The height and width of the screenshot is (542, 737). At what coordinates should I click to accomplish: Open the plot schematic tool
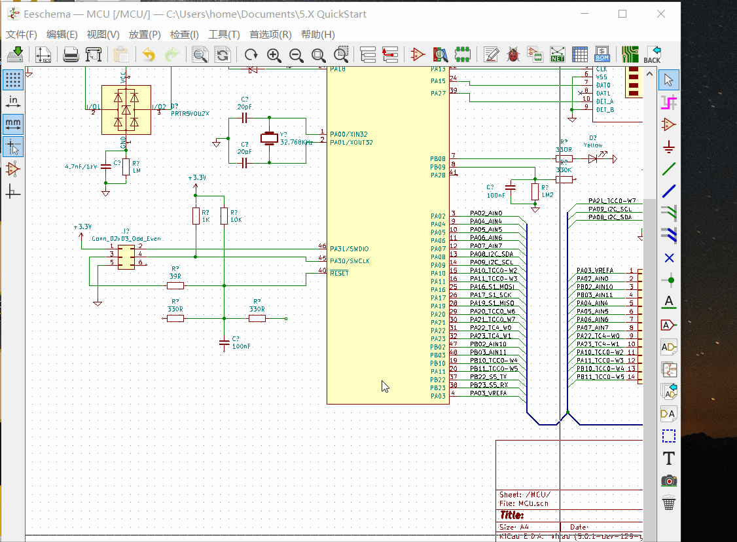(x=94, y=54)
